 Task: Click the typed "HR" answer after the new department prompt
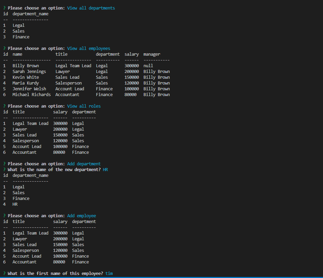105,170
